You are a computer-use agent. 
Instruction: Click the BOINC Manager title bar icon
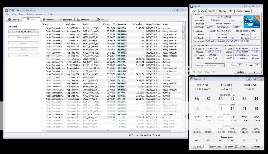point(7,10)
